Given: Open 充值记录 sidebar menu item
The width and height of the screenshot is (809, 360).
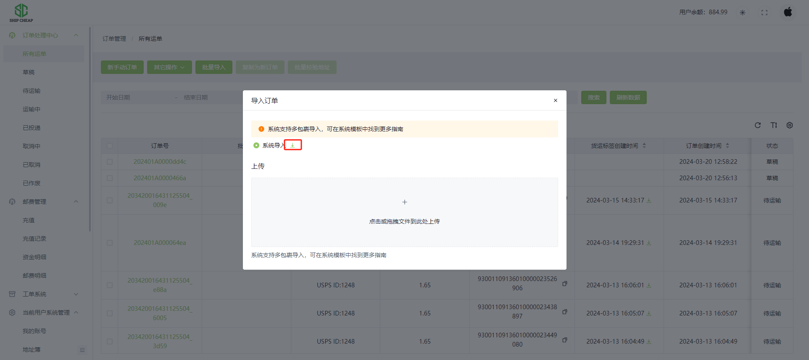Looking at the screenshot, I should 34,239.
